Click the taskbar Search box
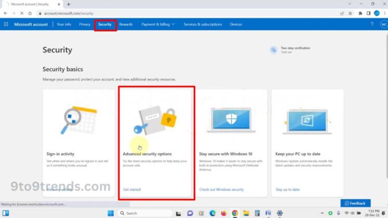 tap(145, 213)
